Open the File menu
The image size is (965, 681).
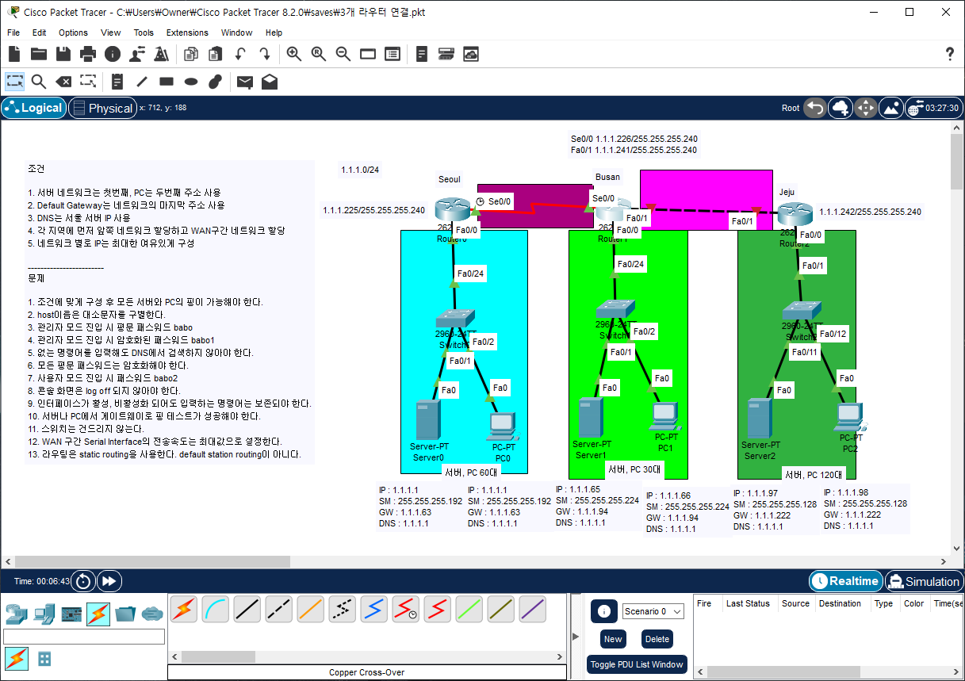(13, 33)
